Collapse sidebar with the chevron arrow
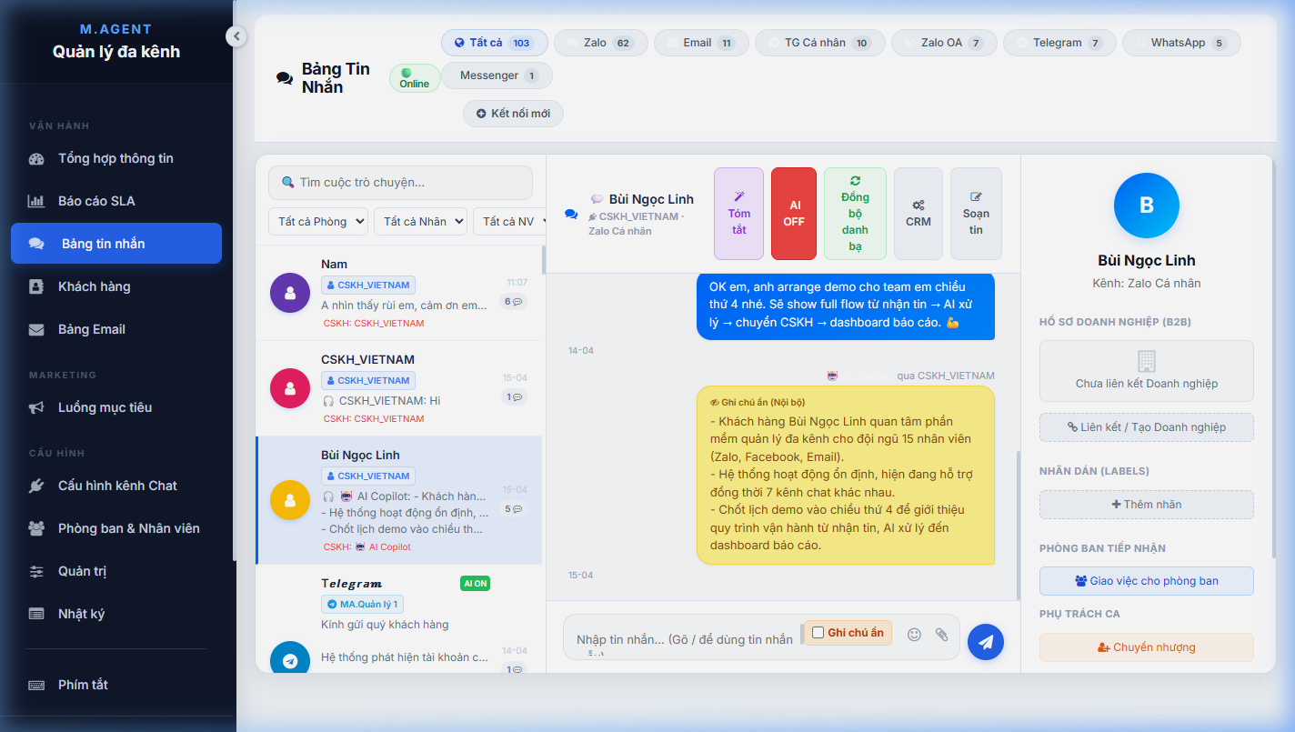1295x732 pixels. coord(236,36)
